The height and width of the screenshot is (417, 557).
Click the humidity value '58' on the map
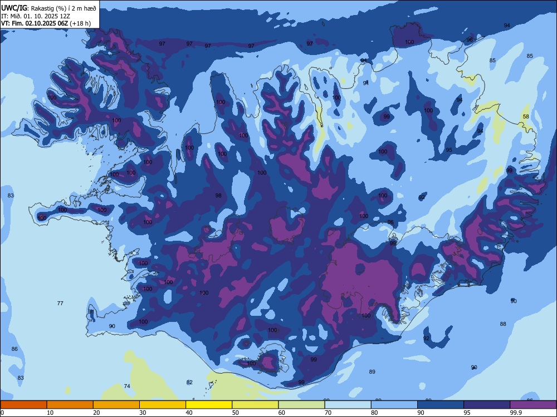pos(526,117)
